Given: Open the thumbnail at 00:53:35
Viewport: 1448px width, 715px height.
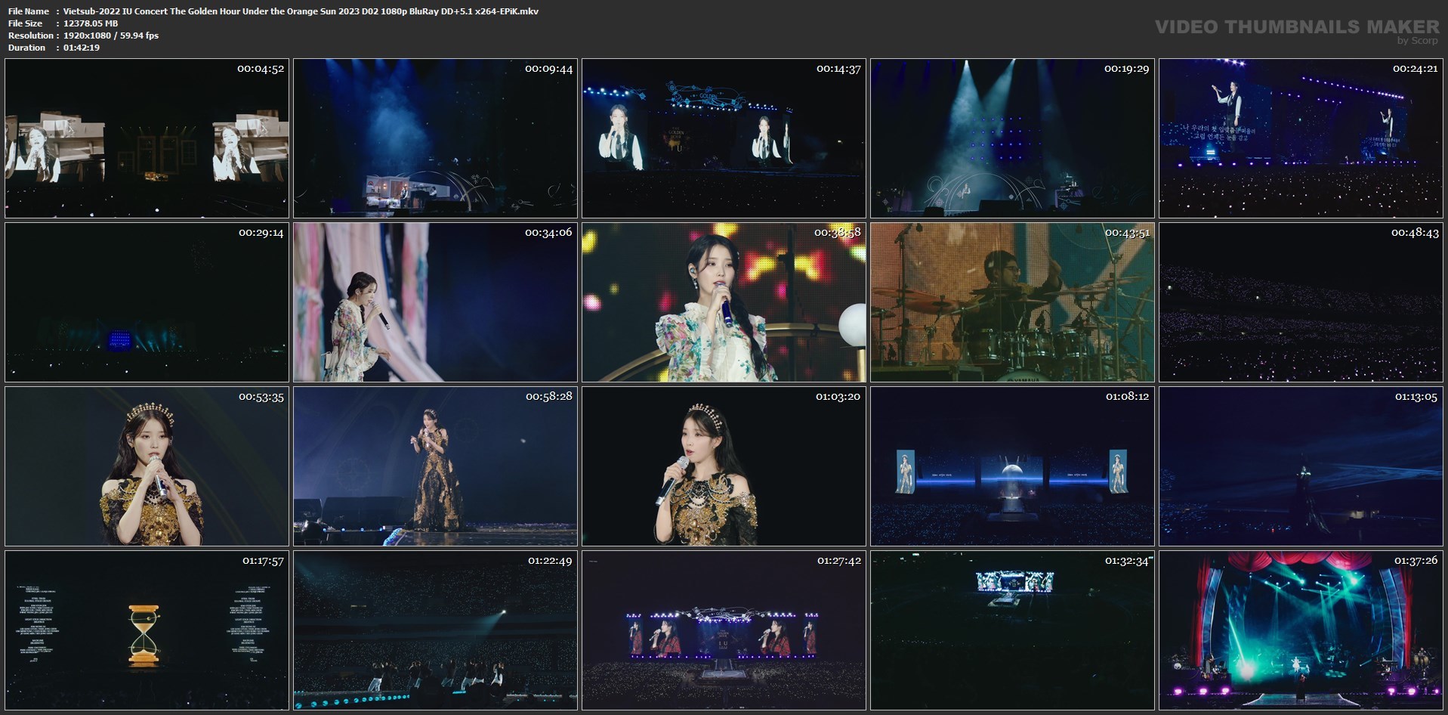Looking at the screenshot, I should click(x=147, y=466).
